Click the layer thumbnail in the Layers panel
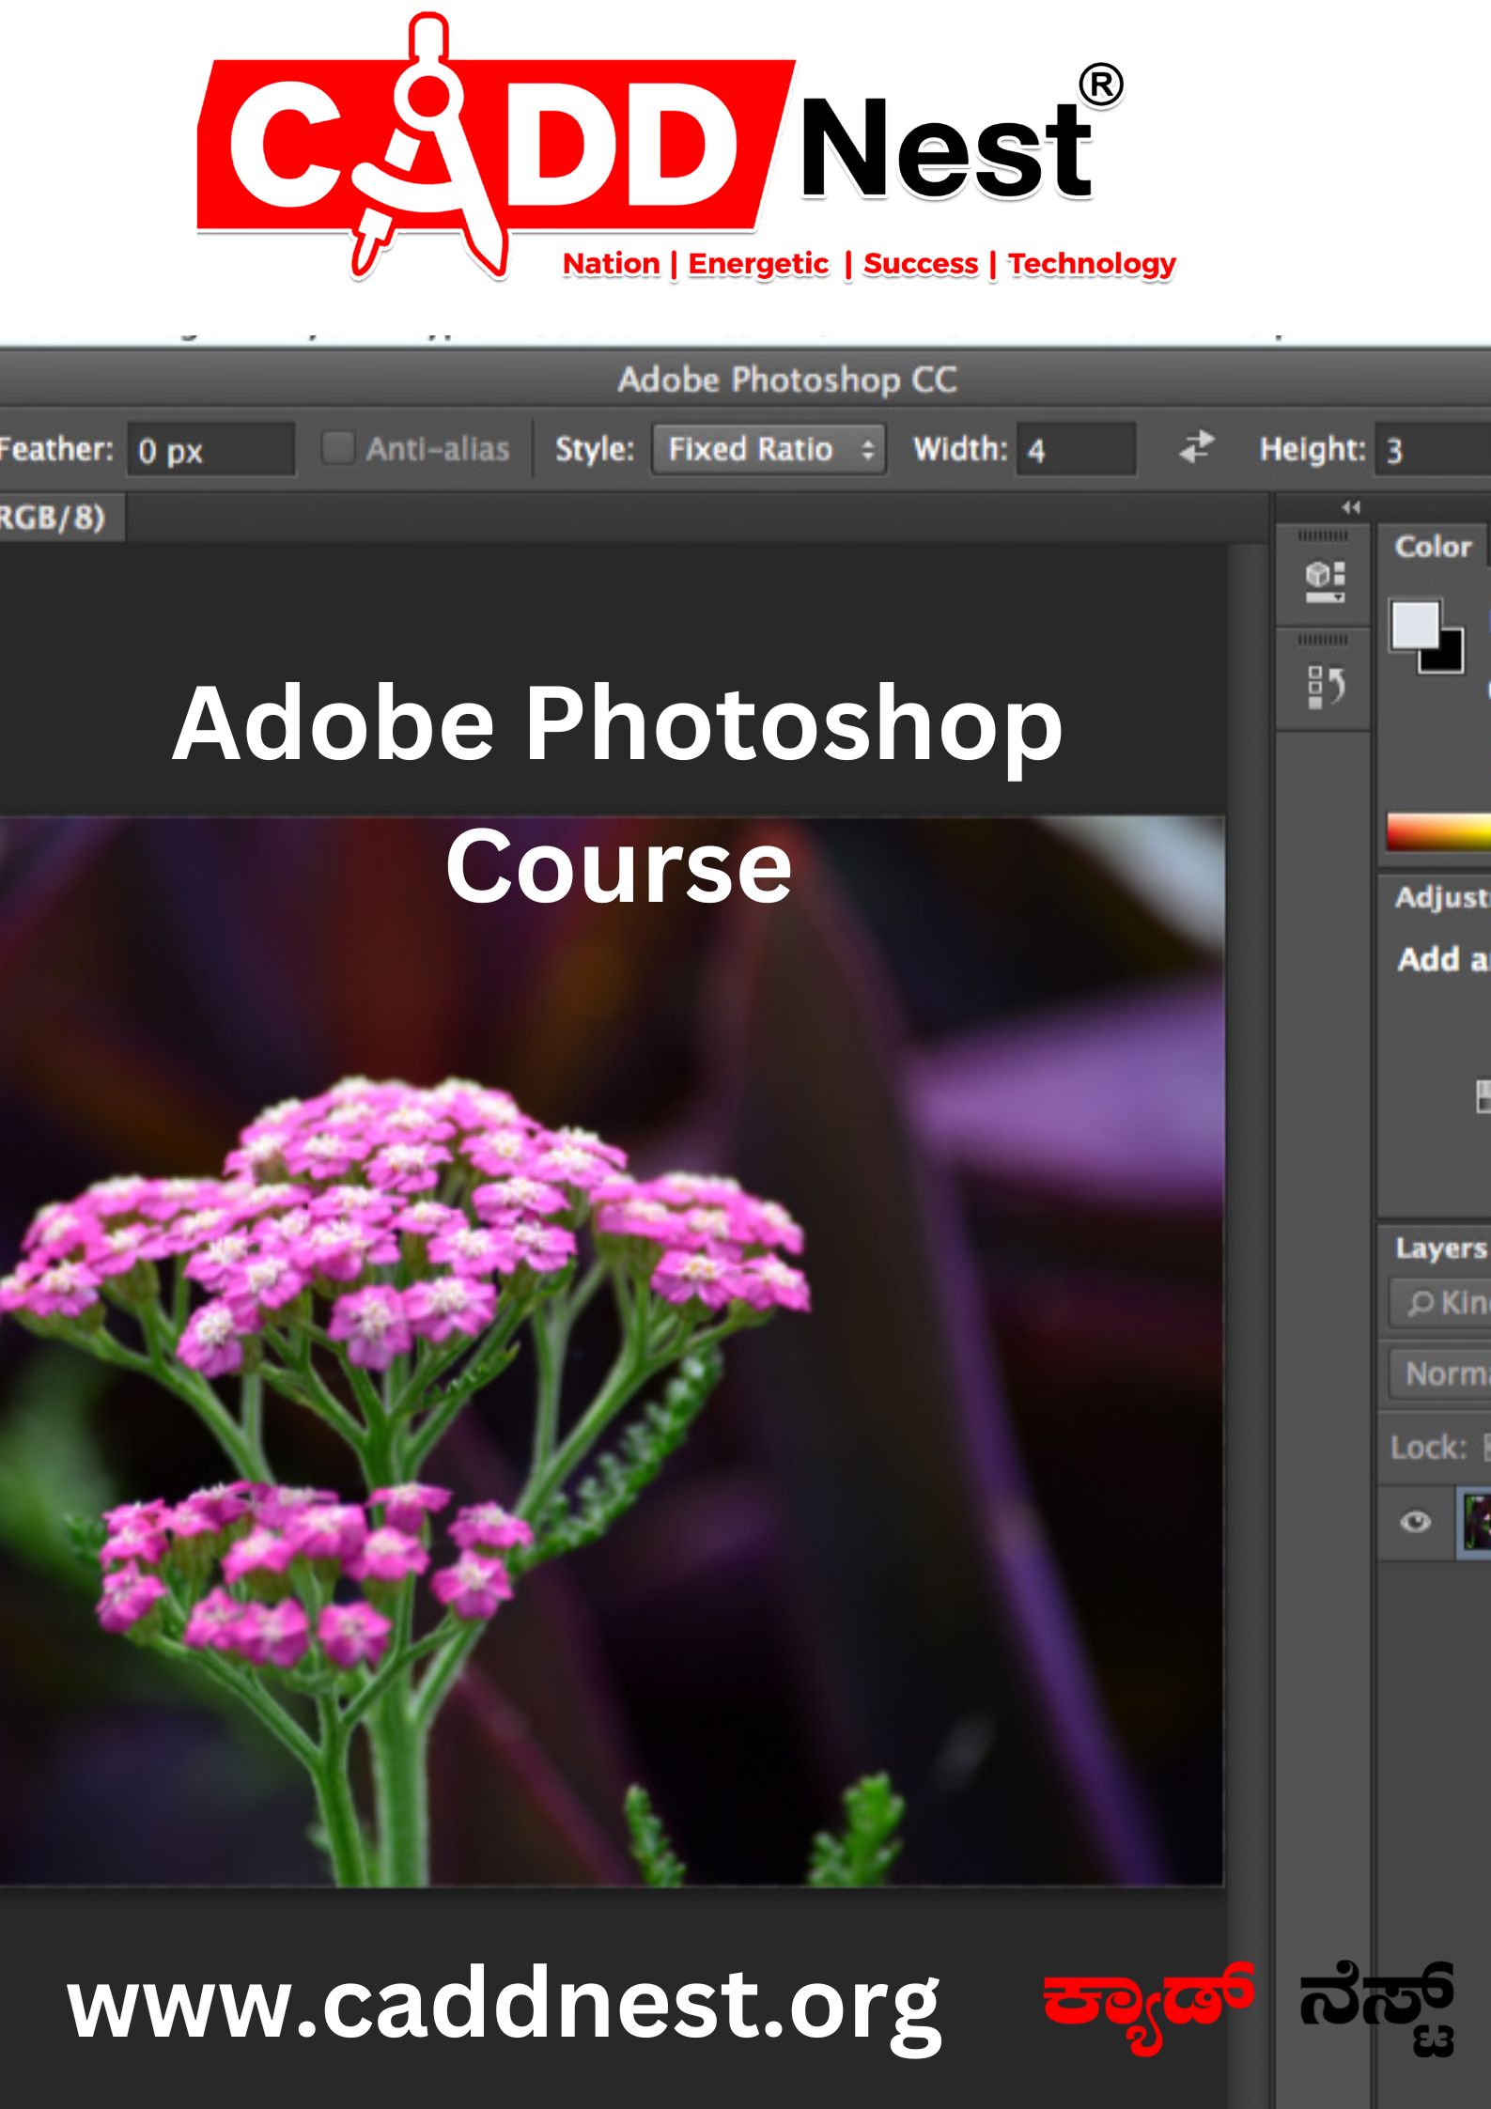Viewport: 1491px width, 2109px height. (1474, 1522)
